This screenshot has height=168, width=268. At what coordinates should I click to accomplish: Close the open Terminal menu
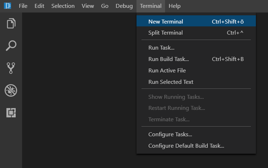click(x=150, y=6)
